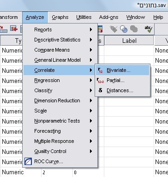
Task: Expand the Regression submenu
Action: [x=60, y=80]
